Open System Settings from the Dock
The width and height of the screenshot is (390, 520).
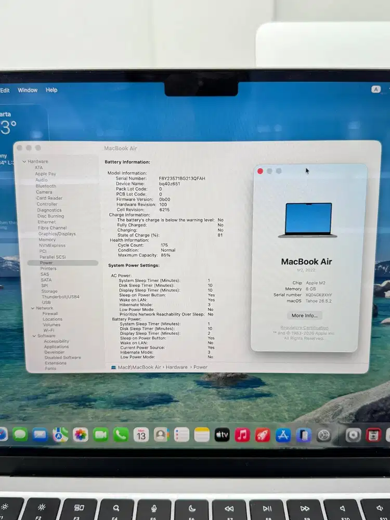323,435
